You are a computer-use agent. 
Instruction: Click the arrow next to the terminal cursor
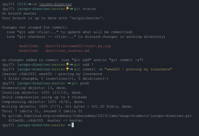tap(69, 125)
